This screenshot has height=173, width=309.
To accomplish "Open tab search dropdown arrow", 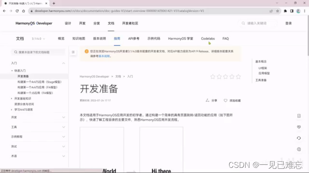I will (x=277, y=3).
